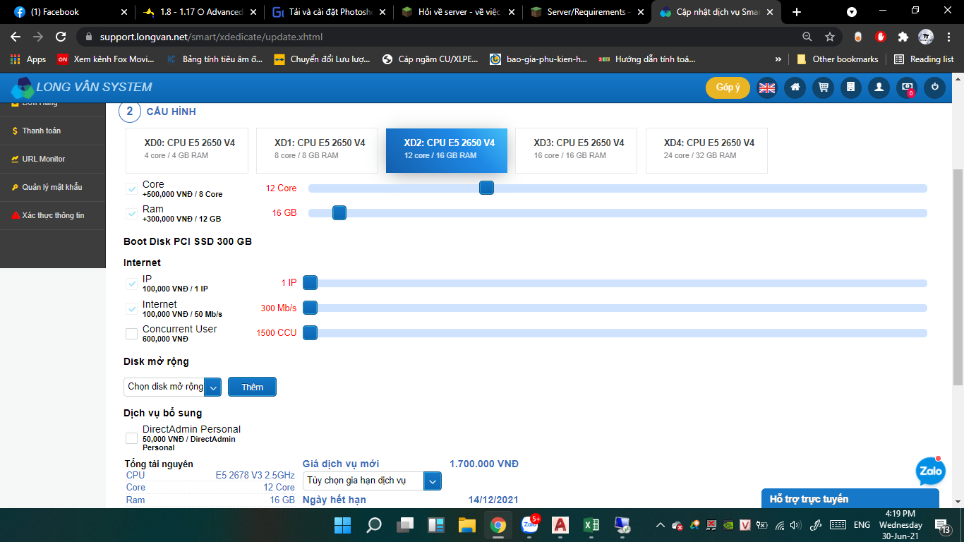Viewport: 964px width, 542px height.
Task: Open File Explorer from the taskbar
Action: tap(467, 525)
